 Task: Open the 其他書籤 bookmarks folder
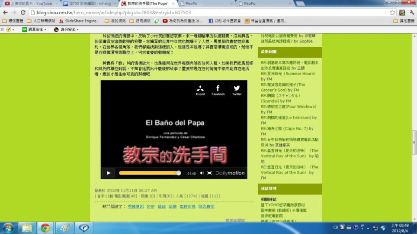404,21
